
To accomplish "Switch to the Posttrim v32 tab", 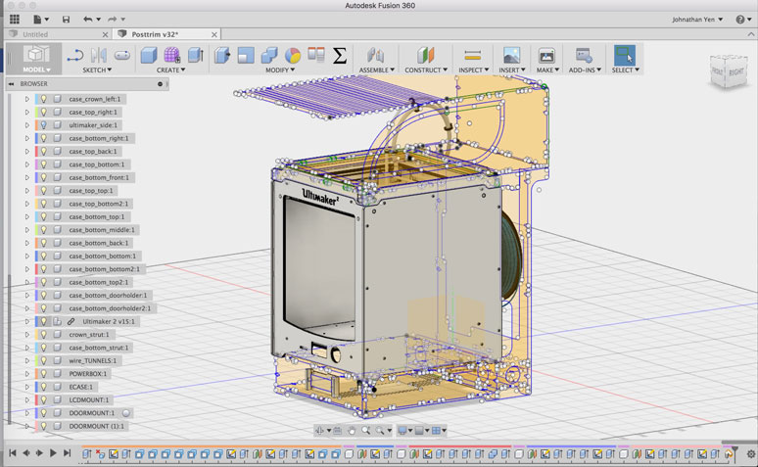I will pyautogui.click(x=155, y=34).
